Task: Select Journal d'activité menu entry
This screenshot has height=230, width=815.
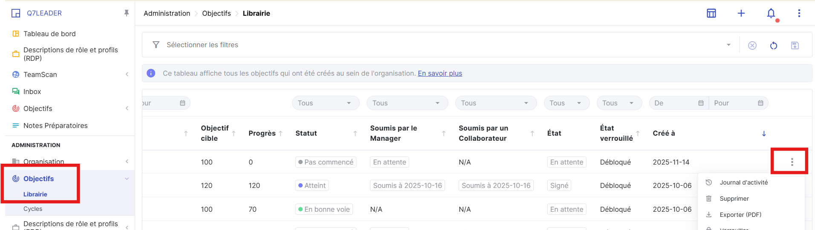Action: pyautogui.click(x=743, y=182)
